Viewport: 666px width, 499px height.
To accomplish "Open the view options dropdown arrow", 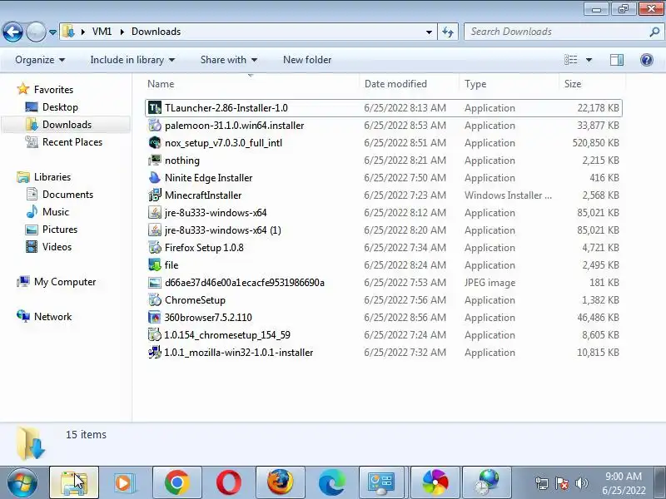I will pos(589,60).
